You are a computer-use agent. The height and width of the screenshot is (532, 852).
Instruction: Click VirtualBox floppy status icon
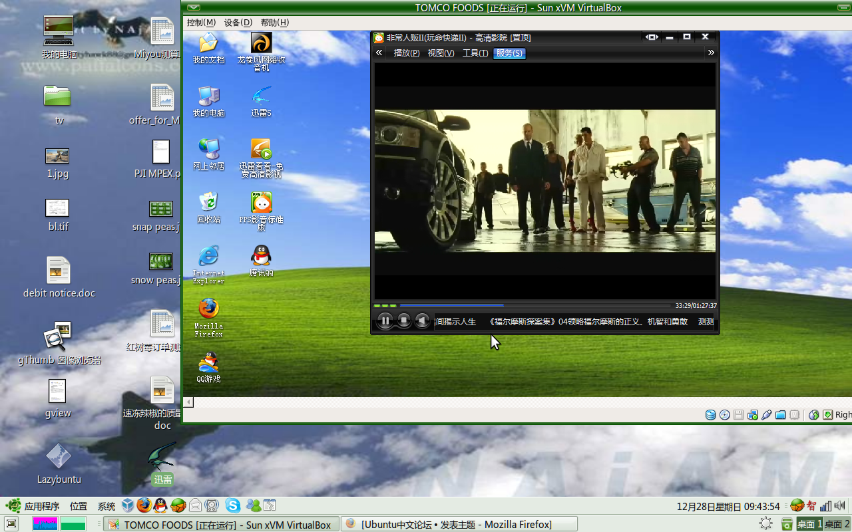[739, 415]
